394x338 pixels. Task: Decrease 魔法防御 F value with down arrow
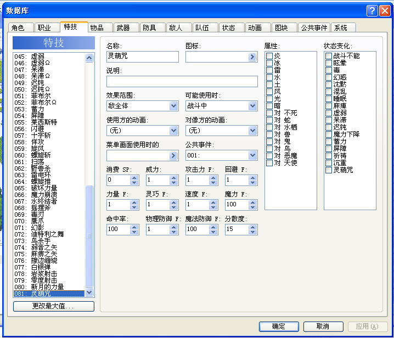(x=213, y=232)
